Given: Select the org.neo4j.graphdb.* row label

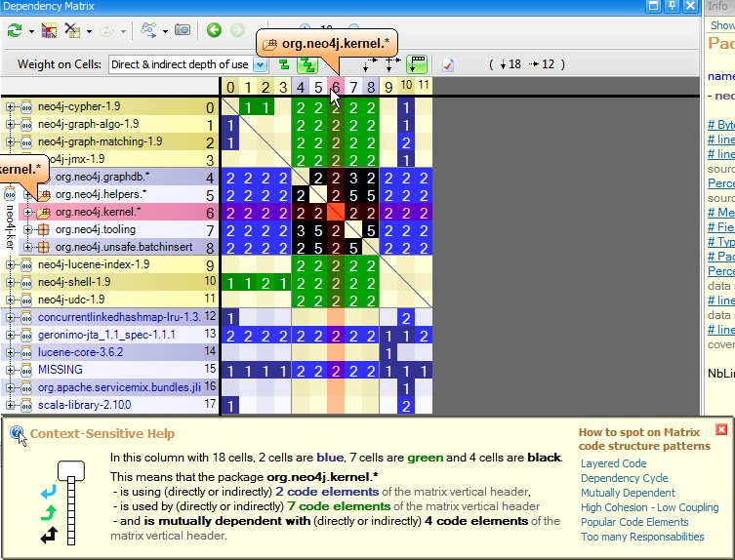Looking at the screenshot, I should [102, 178].
